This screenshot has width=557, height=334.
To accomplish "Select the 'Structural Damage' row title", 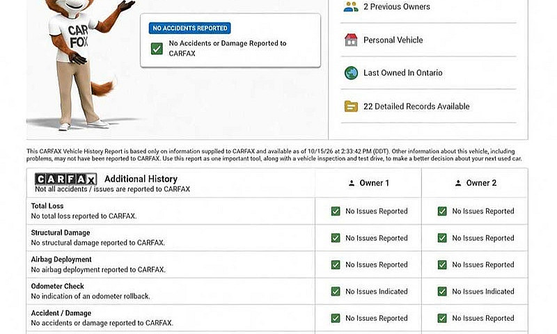I will [x=61, y=233].
